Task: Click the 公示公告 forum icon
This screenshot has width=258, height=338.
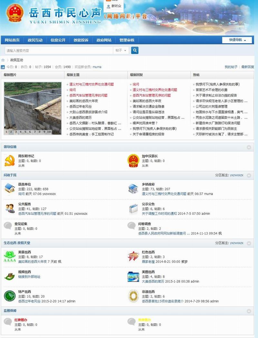Action: 133,209
